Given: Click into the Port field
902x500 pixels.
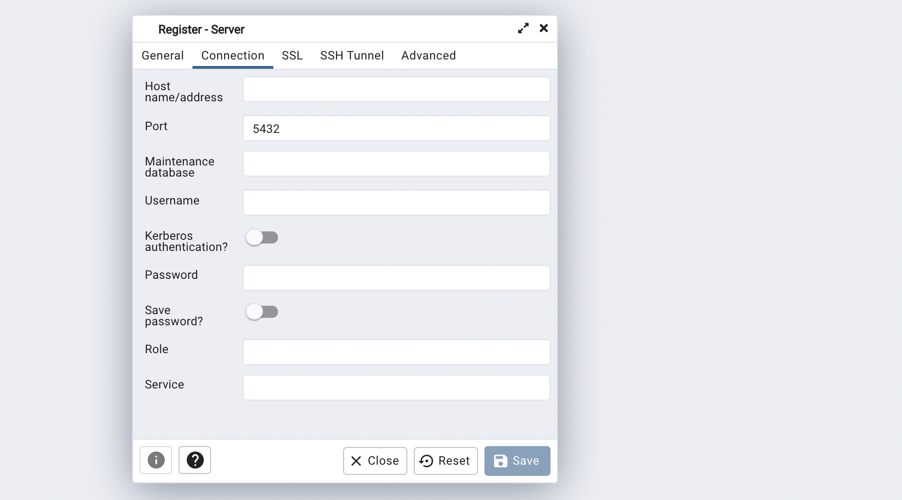Looking at the screenshot, I should coord(396,128).
